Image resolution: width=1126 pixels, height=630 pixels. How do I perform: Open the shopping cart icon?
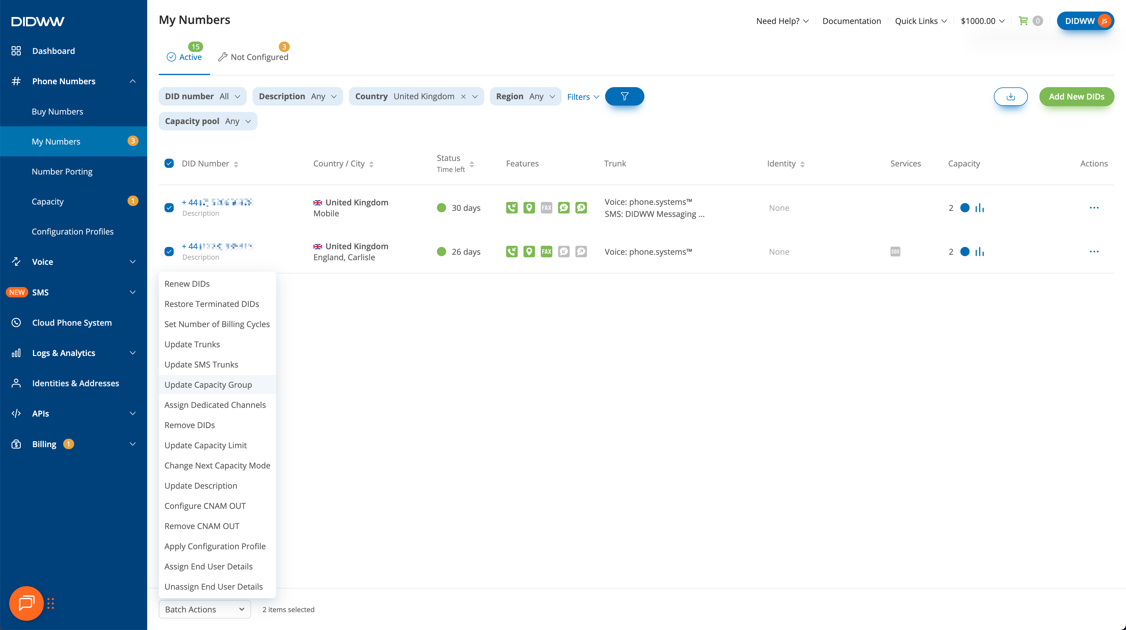[x=1023, y=20]
